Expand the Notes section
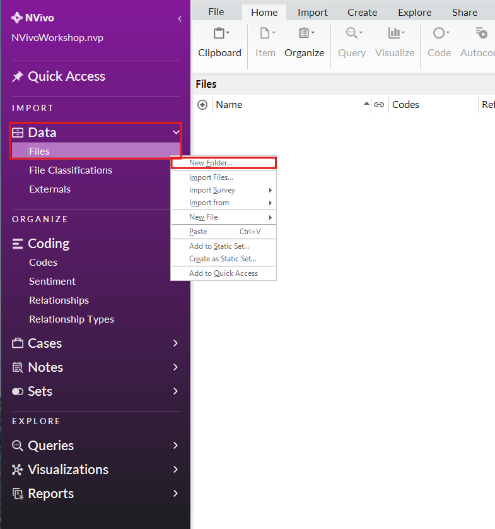 [175, 367]
